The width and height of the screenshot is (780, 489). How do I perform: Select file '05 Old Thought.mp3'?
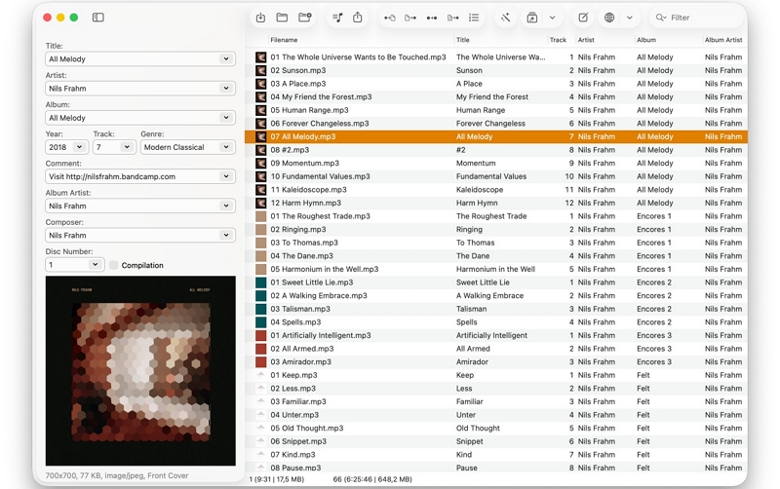pyautogui.click(x=306, y=428)
